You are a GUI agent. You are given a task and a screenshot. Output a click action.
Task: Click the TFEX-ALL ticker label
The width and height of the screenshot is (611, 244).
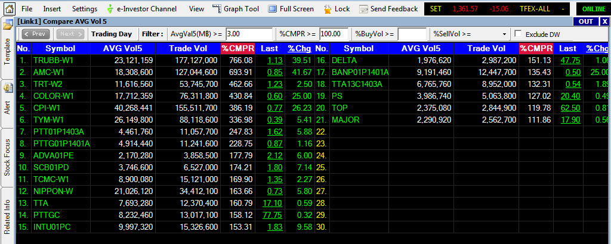pyautogui.click(x=535, y=9)
